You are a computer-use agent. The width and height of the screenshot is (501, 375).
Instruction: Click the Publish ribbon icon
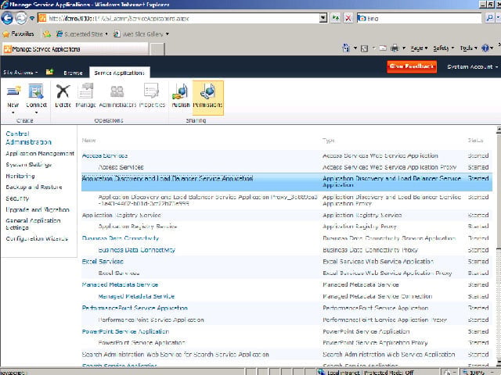pos(181,91)
